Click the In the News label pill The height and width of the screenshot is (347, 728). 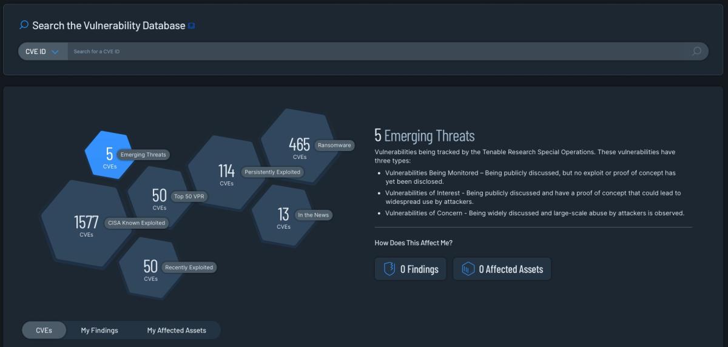point(314,215)
